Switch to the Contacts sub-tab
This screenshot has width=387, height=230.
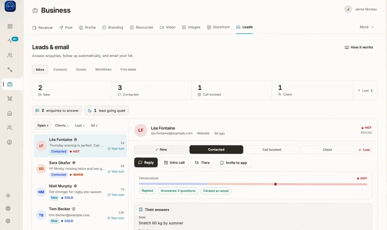click(60, 69)
